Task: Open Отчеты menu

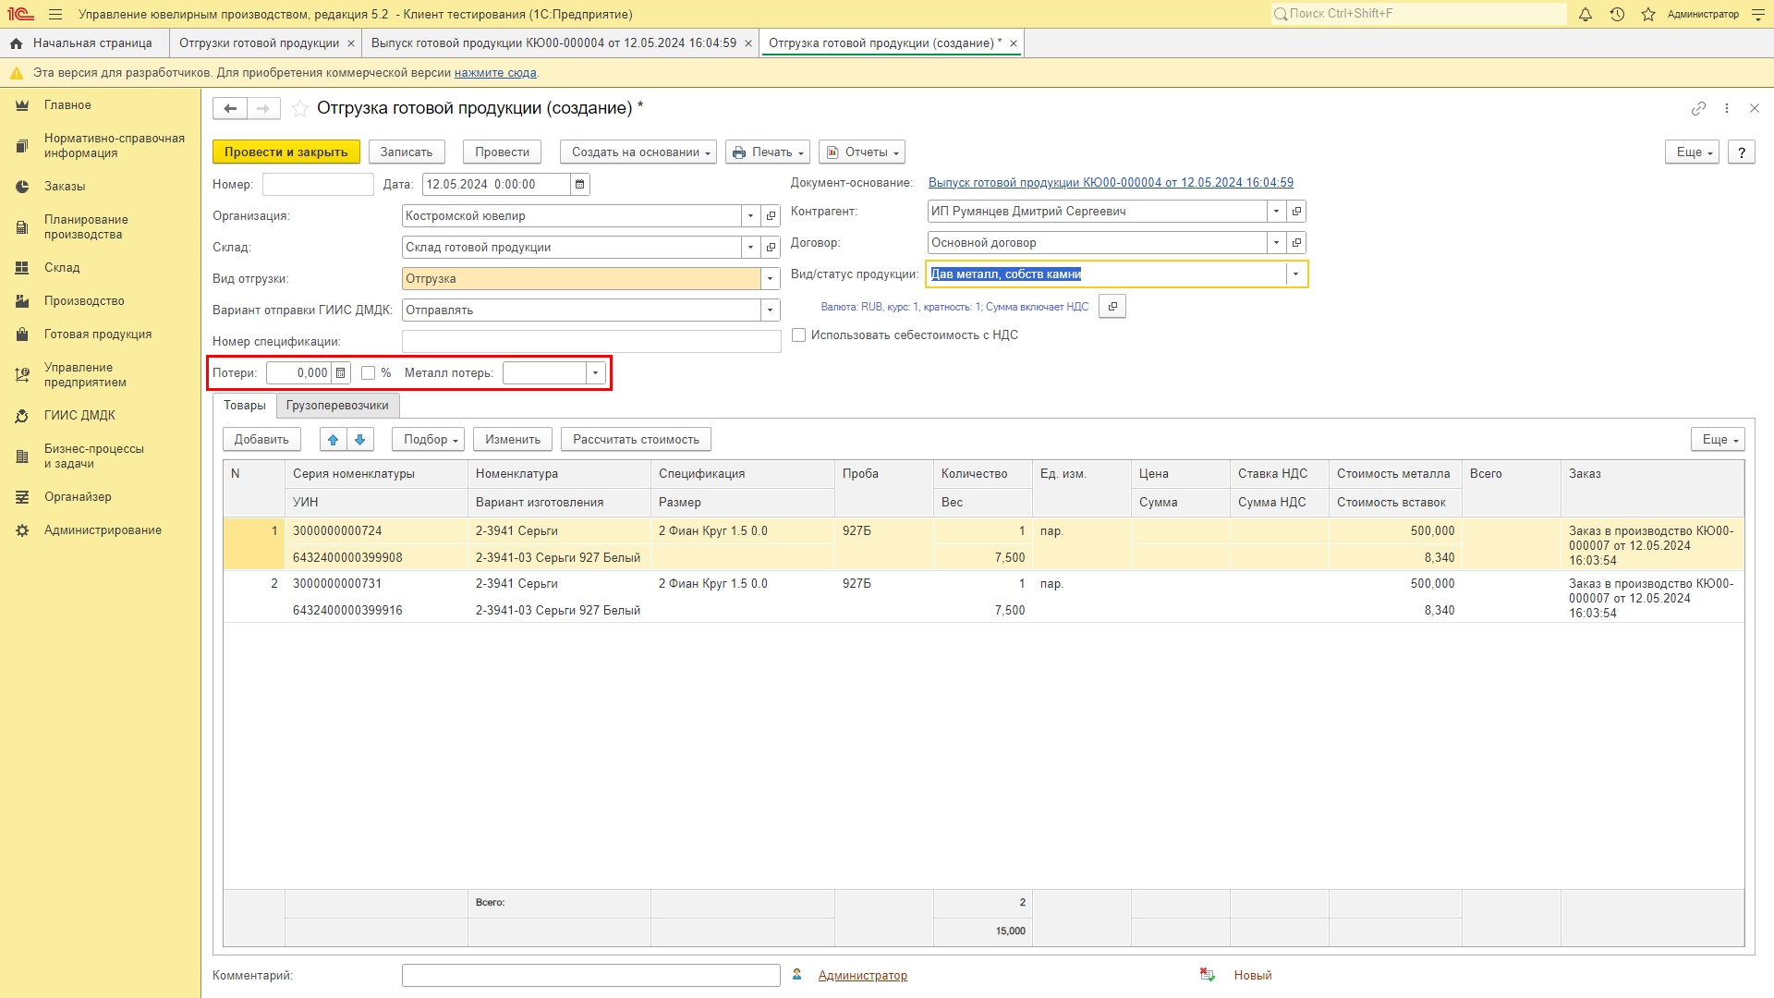Action: pos(862,152)
